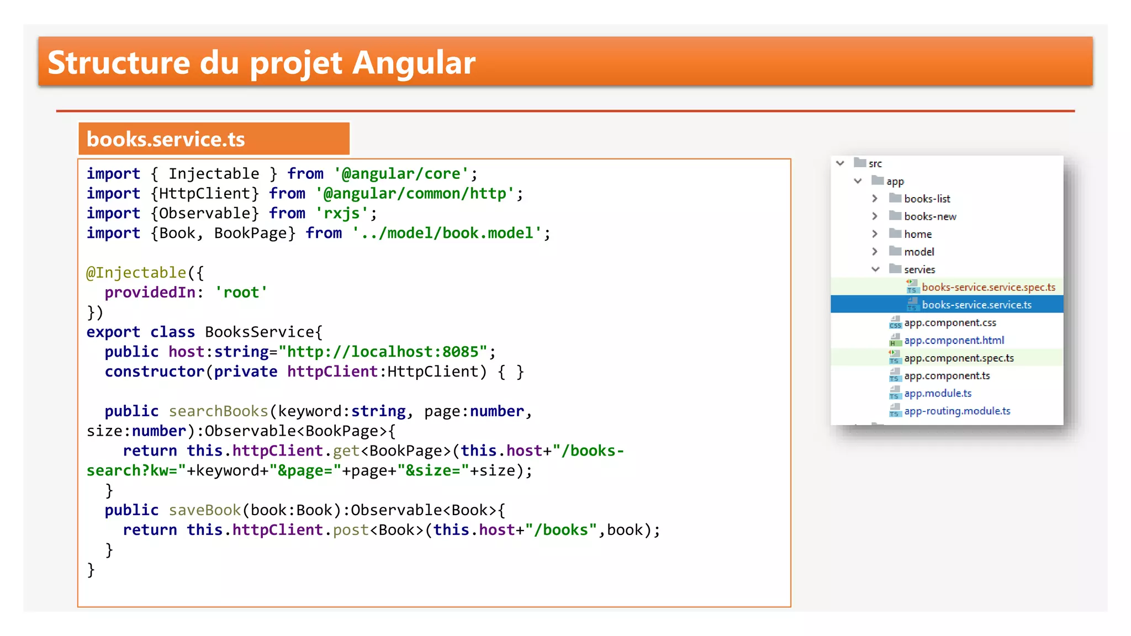Click the home folder icon
Image resolution: width=1131 pixels, height=636 pixels.
895,234
